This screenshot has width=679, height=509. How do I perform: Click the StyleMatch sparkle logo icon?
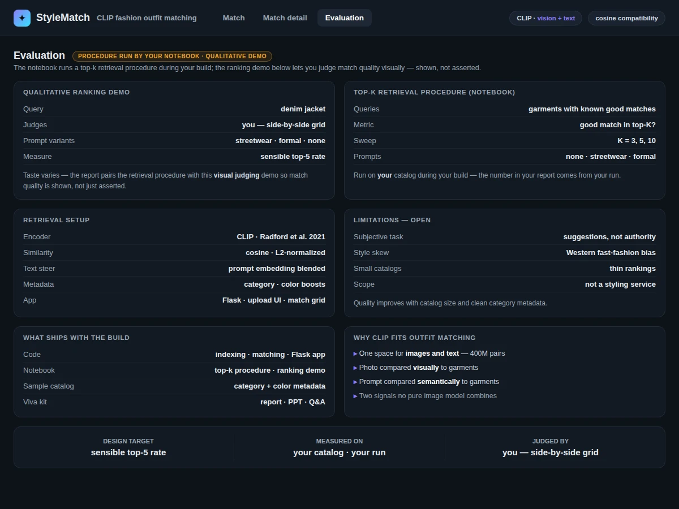click(x=22, y=18)
